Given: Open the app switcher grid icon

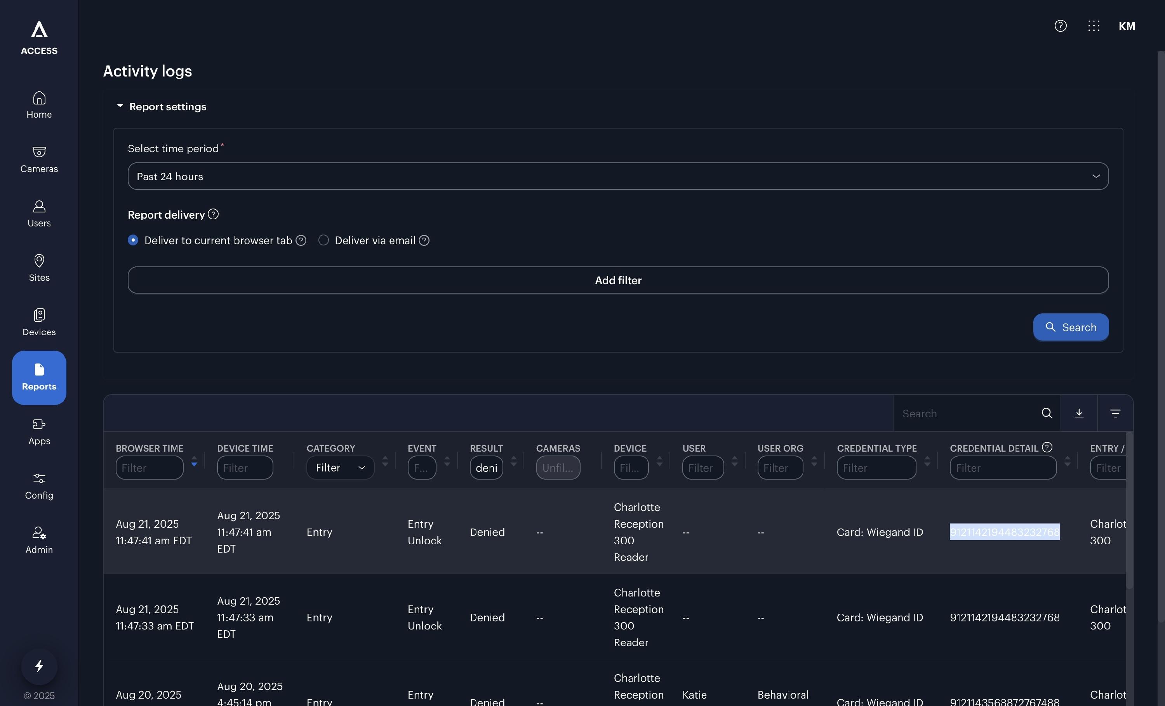Looking at the screenshot, I should 1094,26.
